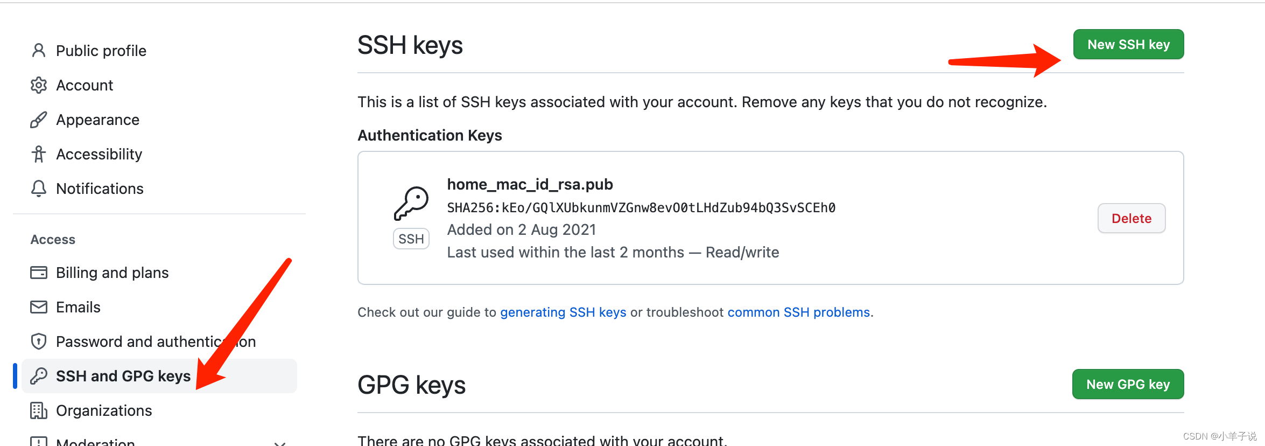The width and height of the screenshot is (1265, 446).
Task: Click the Public profile person icon
Action: pyautogui.click(x=38, y=50)
